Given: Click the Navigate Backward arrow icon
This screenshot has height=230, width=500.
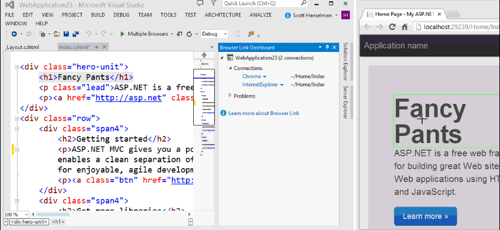Looking at the screenshot, I should pyautogui.click(x=14, y=34).
